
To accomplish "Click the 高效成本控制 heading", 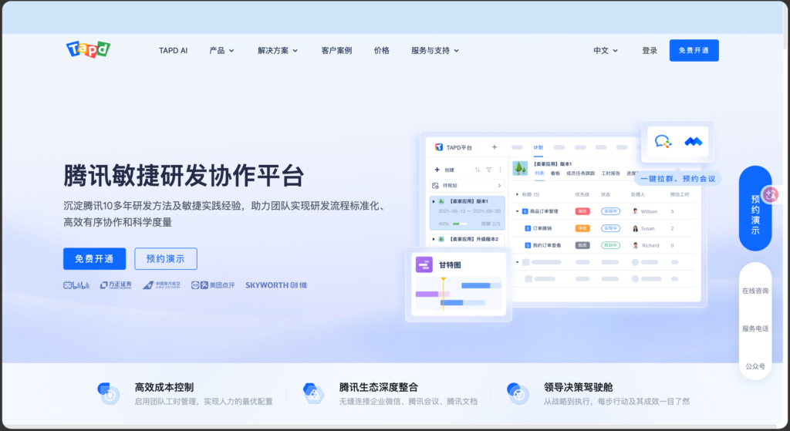I will click(x=164, y=387).
